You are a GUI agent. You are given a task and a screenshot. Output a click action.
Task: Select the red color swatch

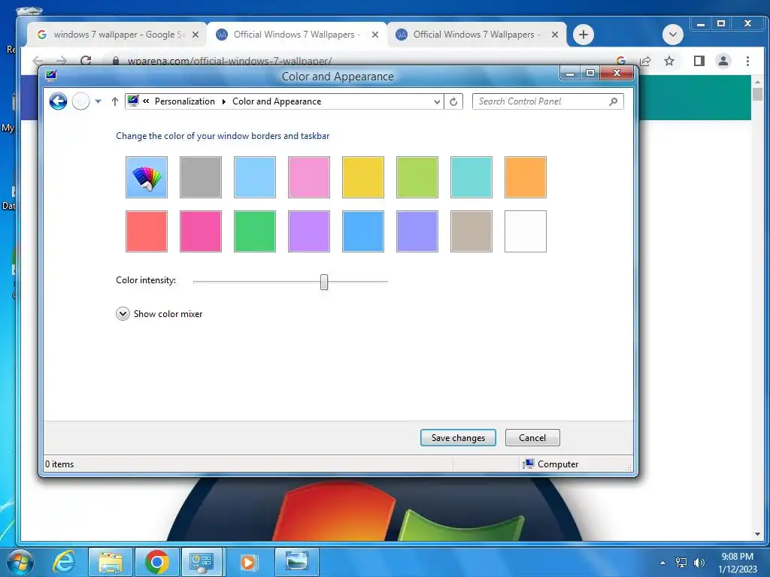click(x=147, y=231)
